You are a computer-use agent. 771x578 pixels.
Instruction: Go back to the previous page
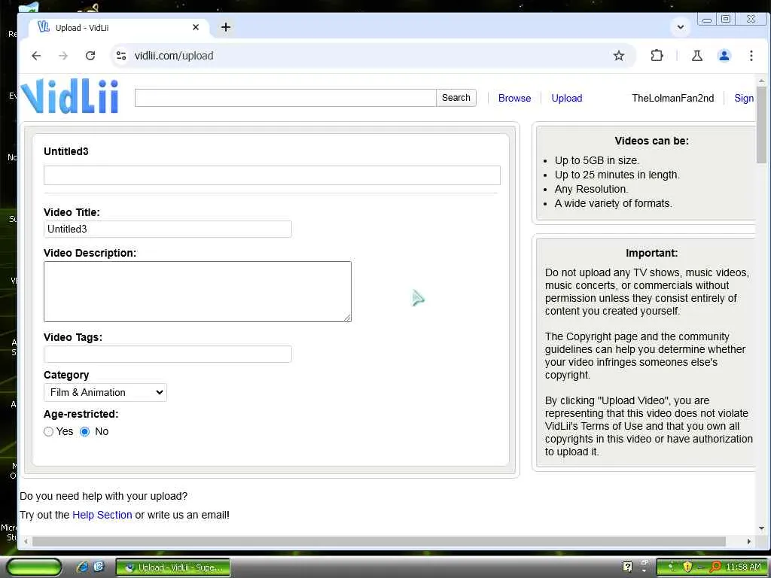click(x=36, y=56)
